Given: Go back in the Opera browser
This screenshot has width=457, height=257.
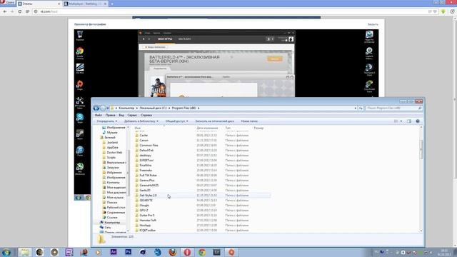Looking at the screenshot, I should [5, 11].
